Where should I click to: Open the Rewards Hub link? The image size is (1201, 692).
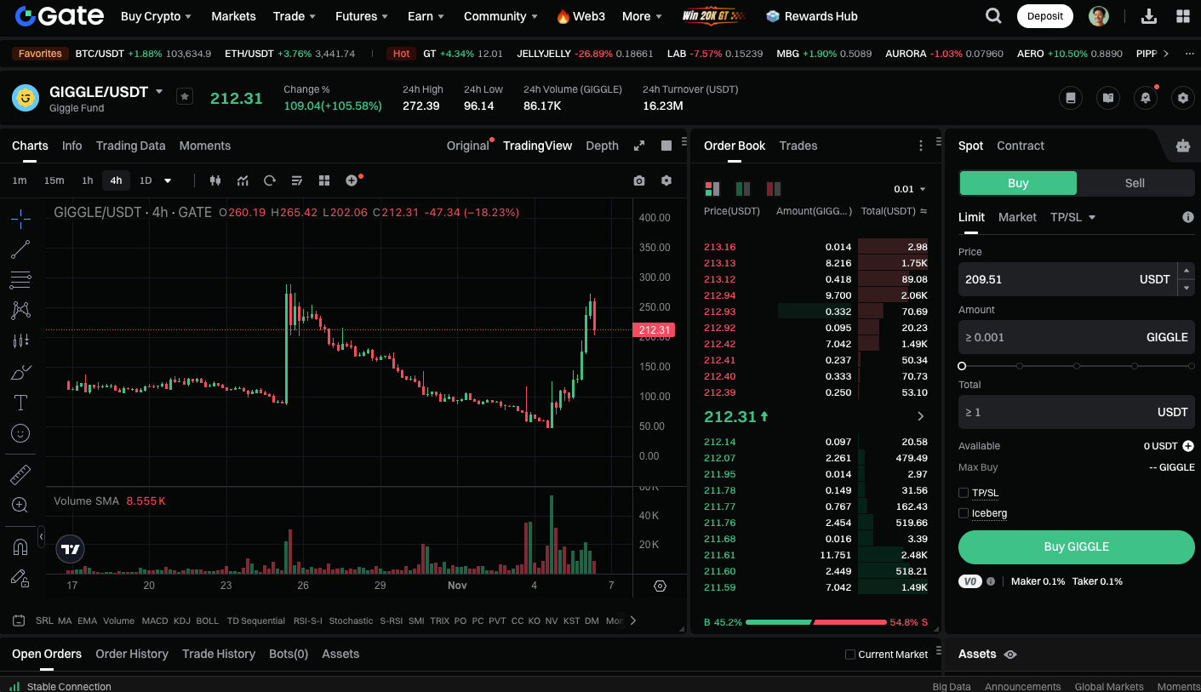(811, 16)
